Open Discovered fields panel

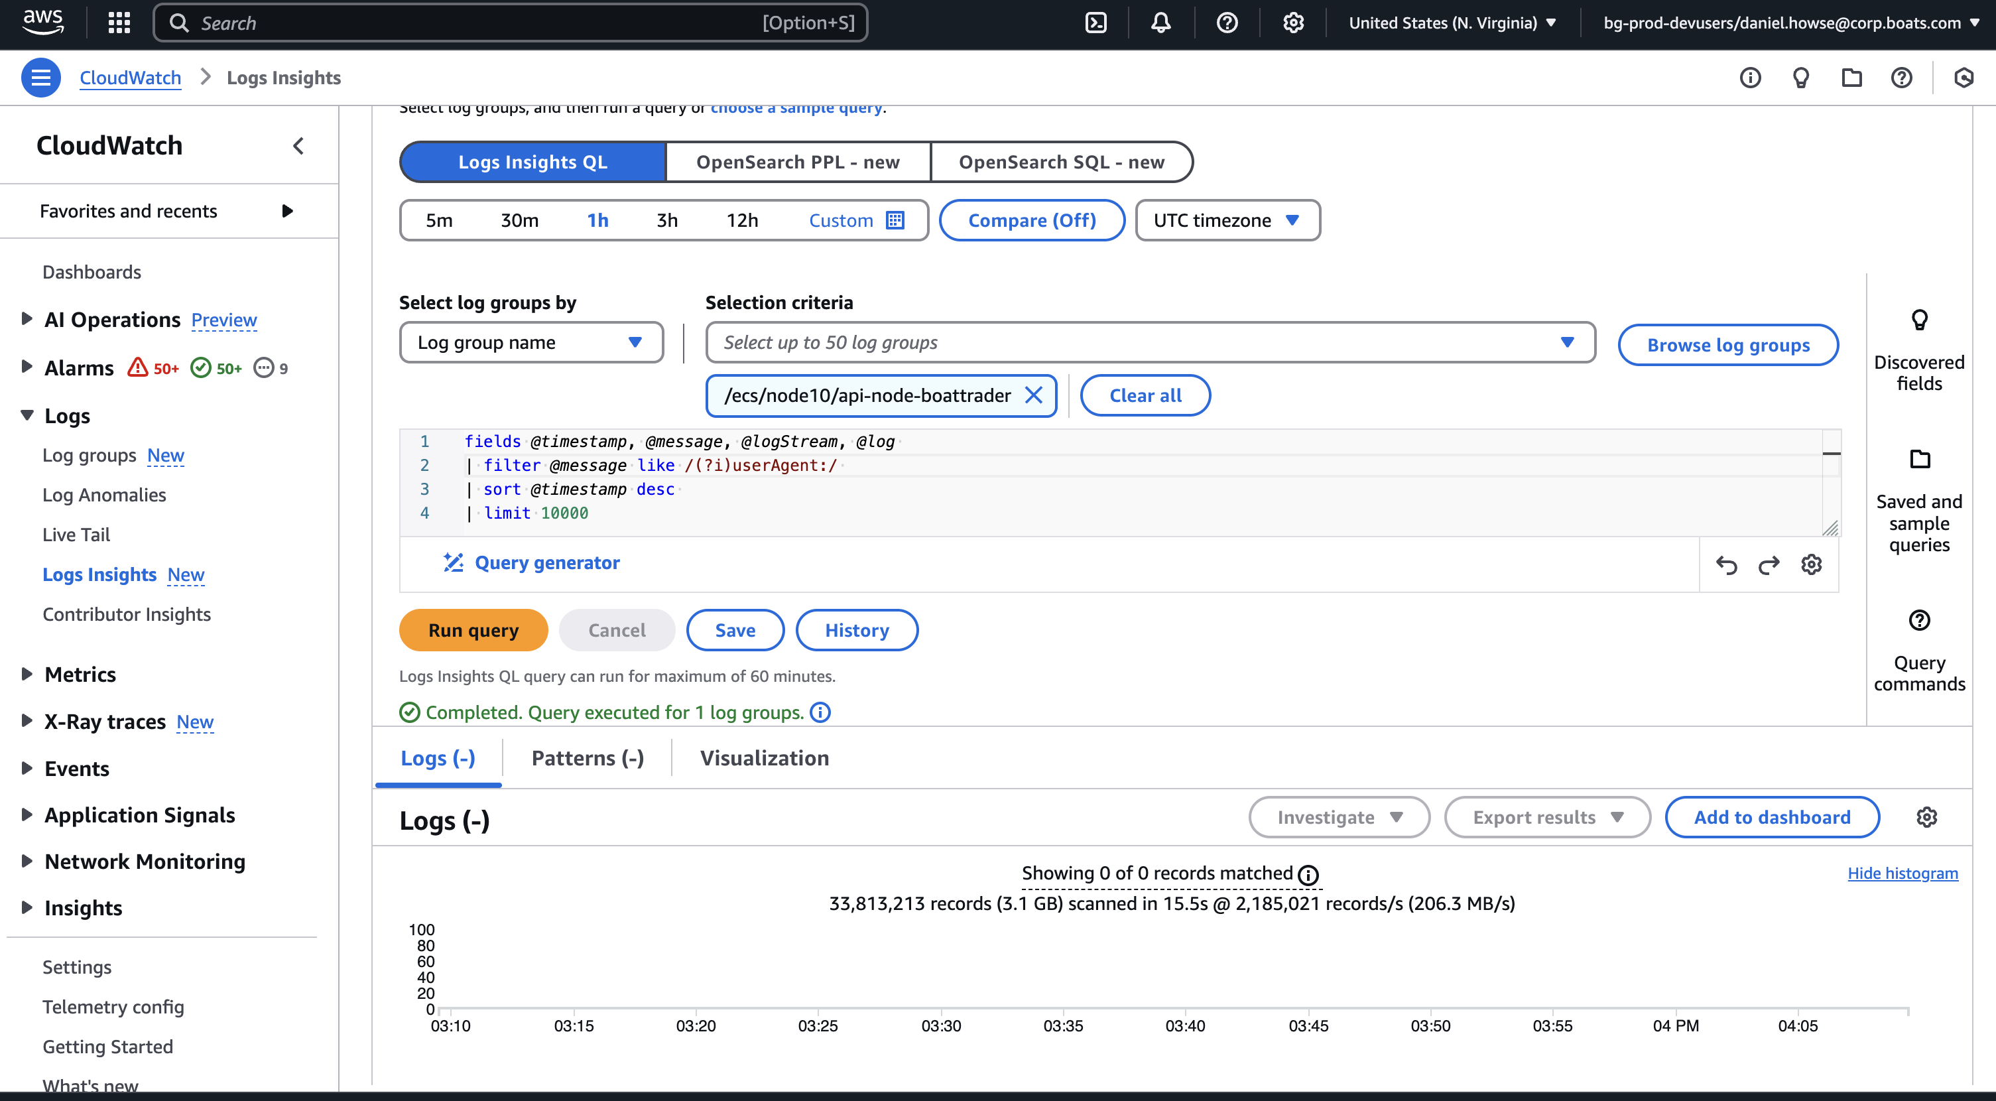tap(1918, 350)
